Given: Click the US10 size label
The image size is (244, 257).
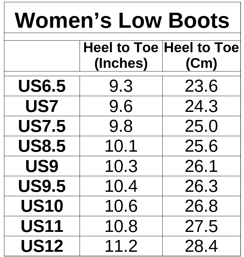Looking at the screenshot, I should pyautogui.click(x=42, y=206).
